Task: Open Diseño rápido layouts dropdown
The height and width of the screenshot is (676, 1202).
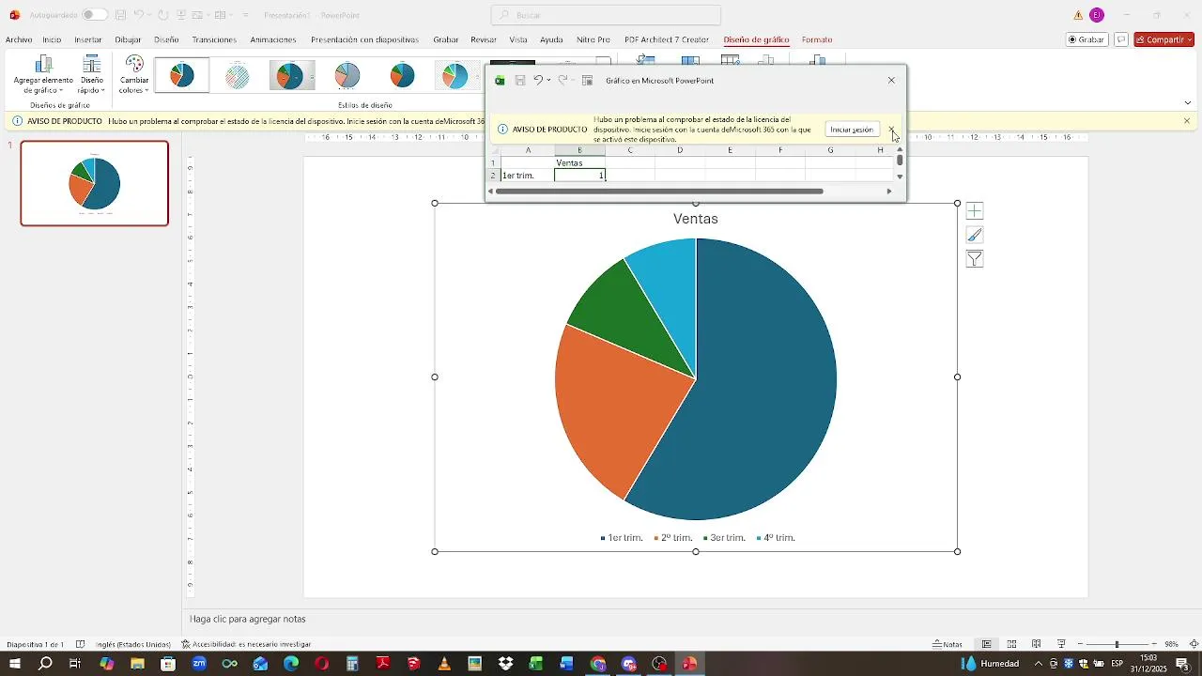Action: point(91,75)
